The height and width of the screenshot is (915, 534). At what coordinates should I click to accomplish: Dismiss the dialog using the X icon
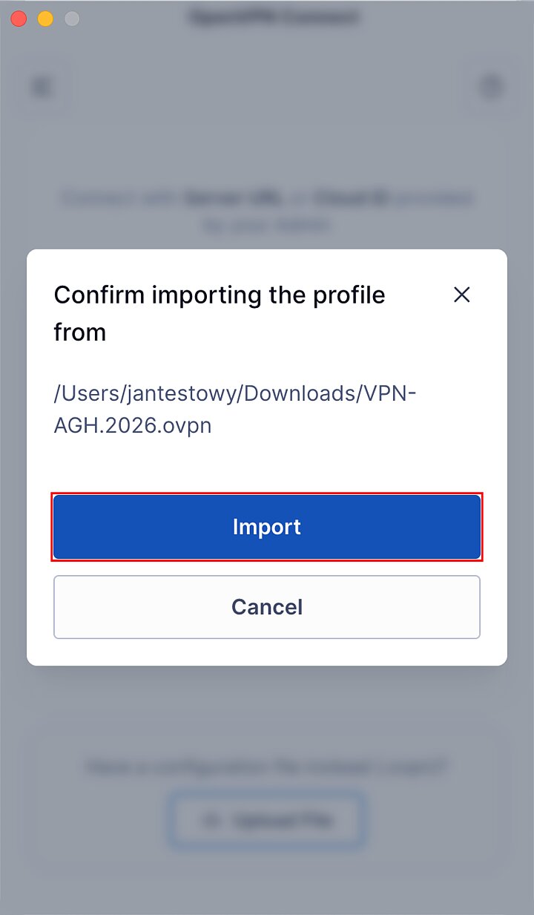461,295
